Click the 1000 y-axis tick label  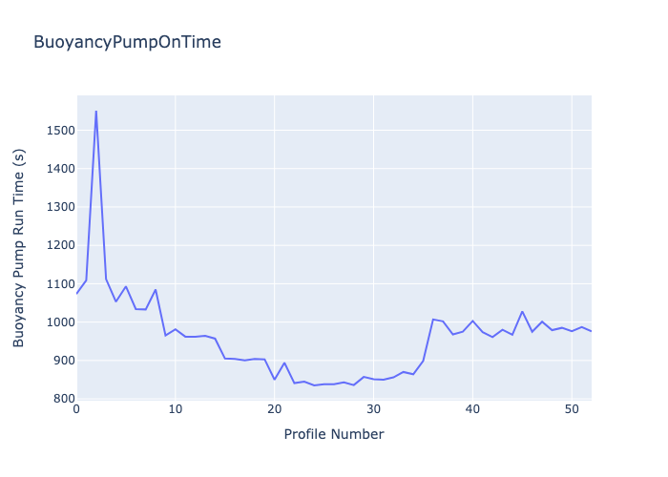61,322
